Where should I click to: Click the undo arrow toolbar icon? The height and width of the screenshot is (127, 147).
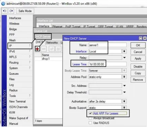point(5,11)
